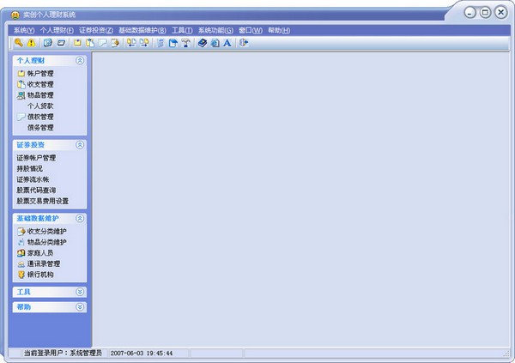Click the yellow sticky note toolbar icon

(x=77, y=43)
